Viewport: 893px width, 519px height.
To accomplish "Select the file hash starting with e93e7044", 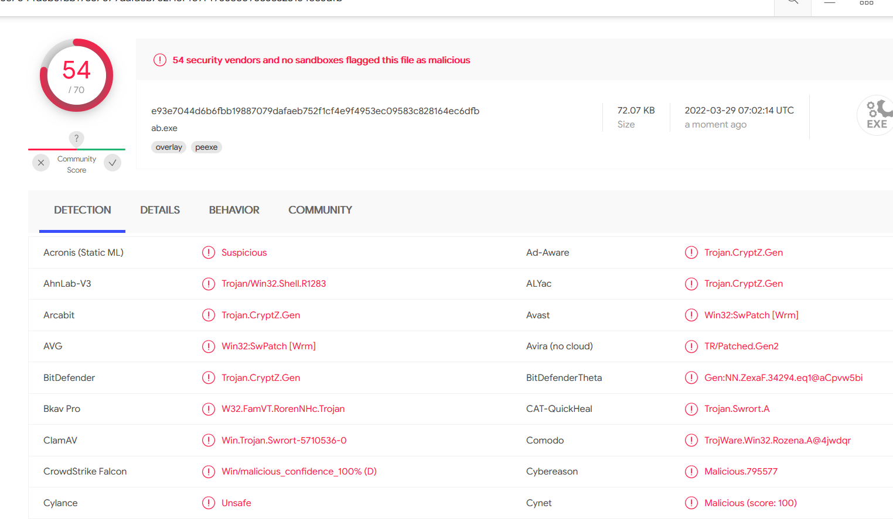I will coord(315,111).
